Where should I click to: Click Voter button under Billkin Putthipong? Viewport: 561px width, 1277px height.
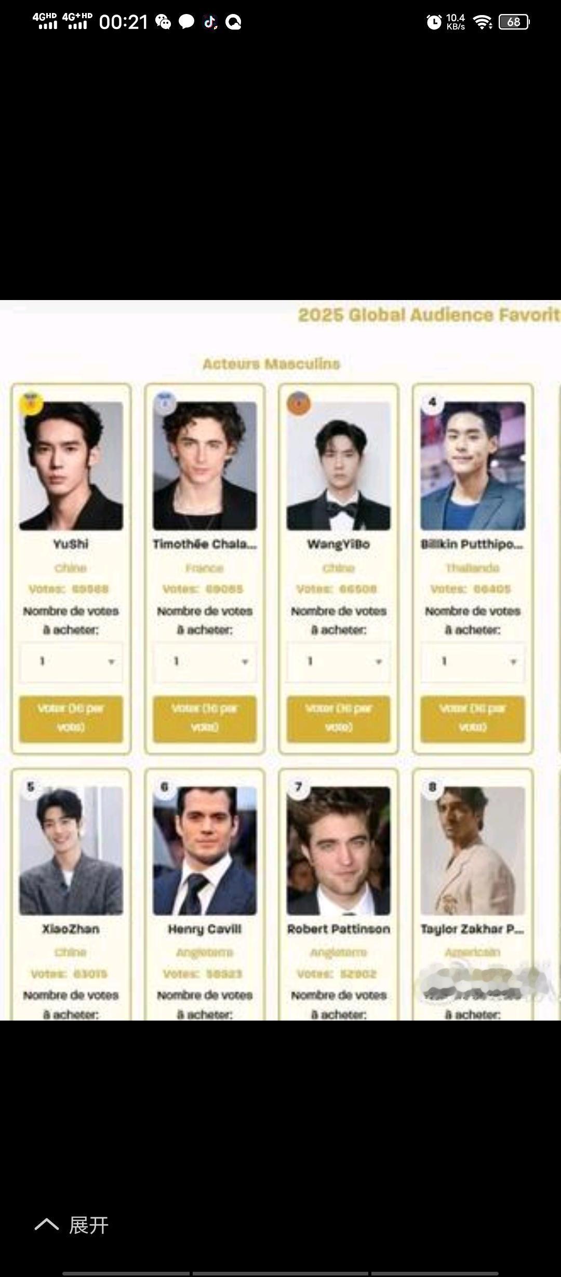[x=473, y=718]
